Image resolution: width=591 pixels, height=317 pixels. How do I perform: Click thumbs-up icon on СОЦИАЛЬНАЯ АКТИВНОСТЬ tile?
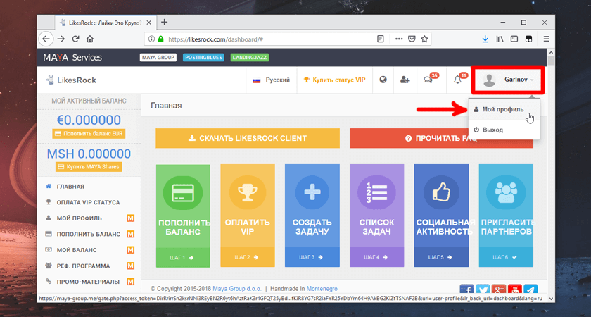(441, 193)
